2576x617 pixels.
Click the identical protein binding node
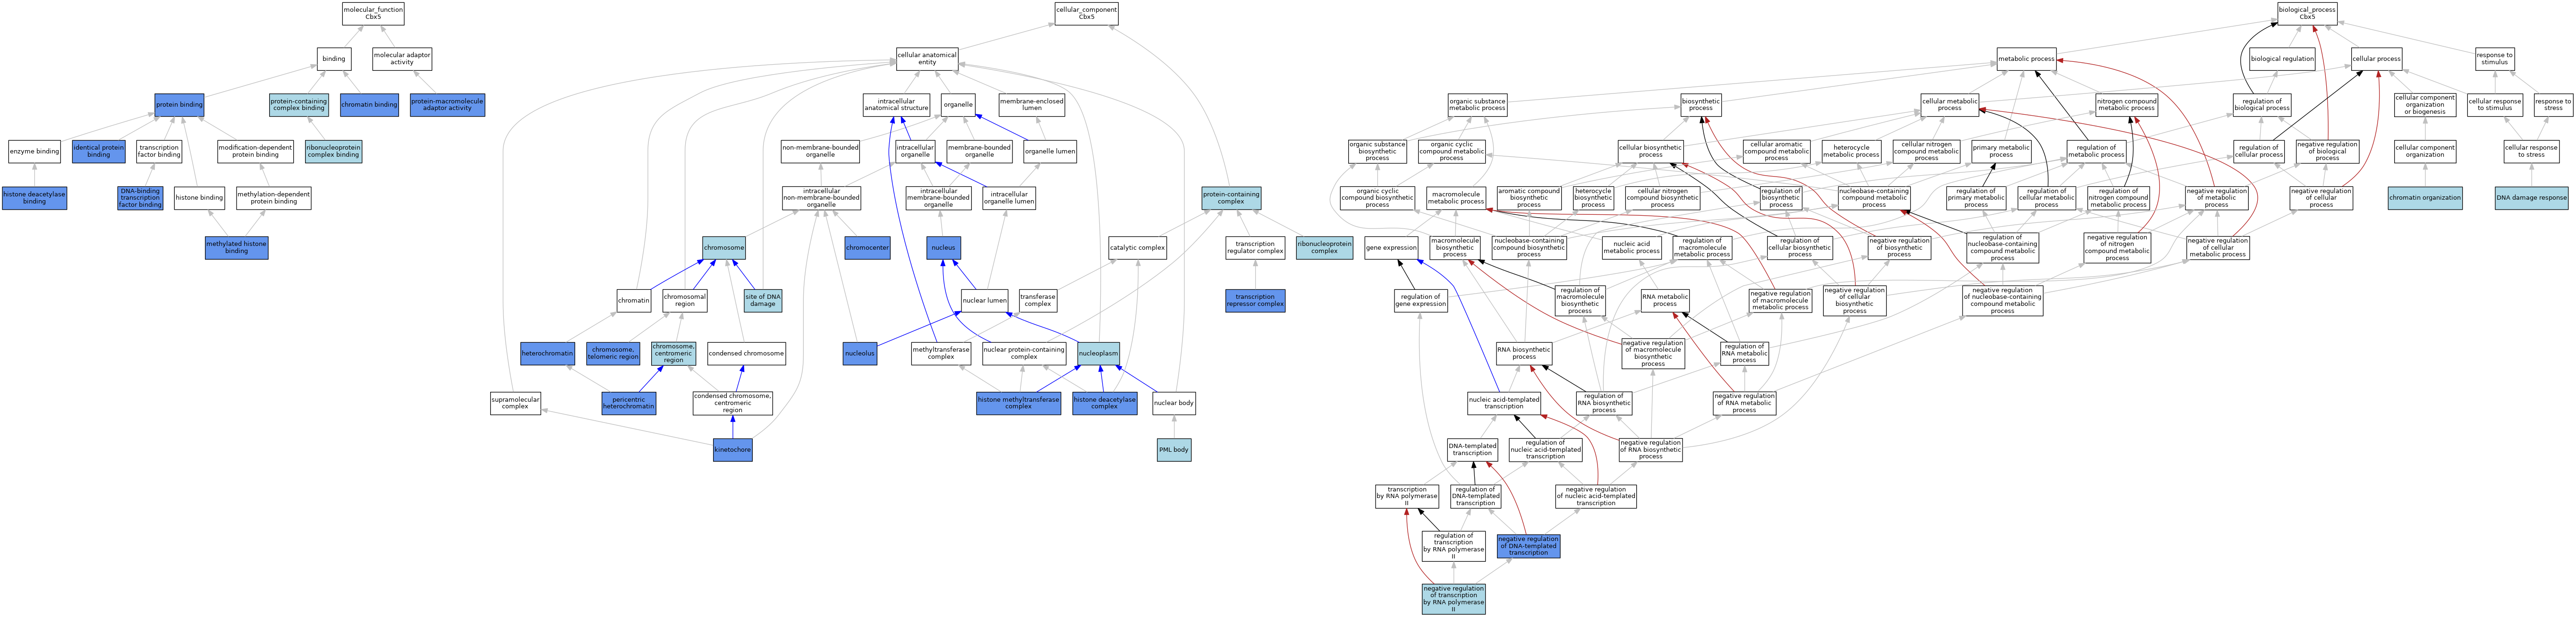click(x=99, y=151)
